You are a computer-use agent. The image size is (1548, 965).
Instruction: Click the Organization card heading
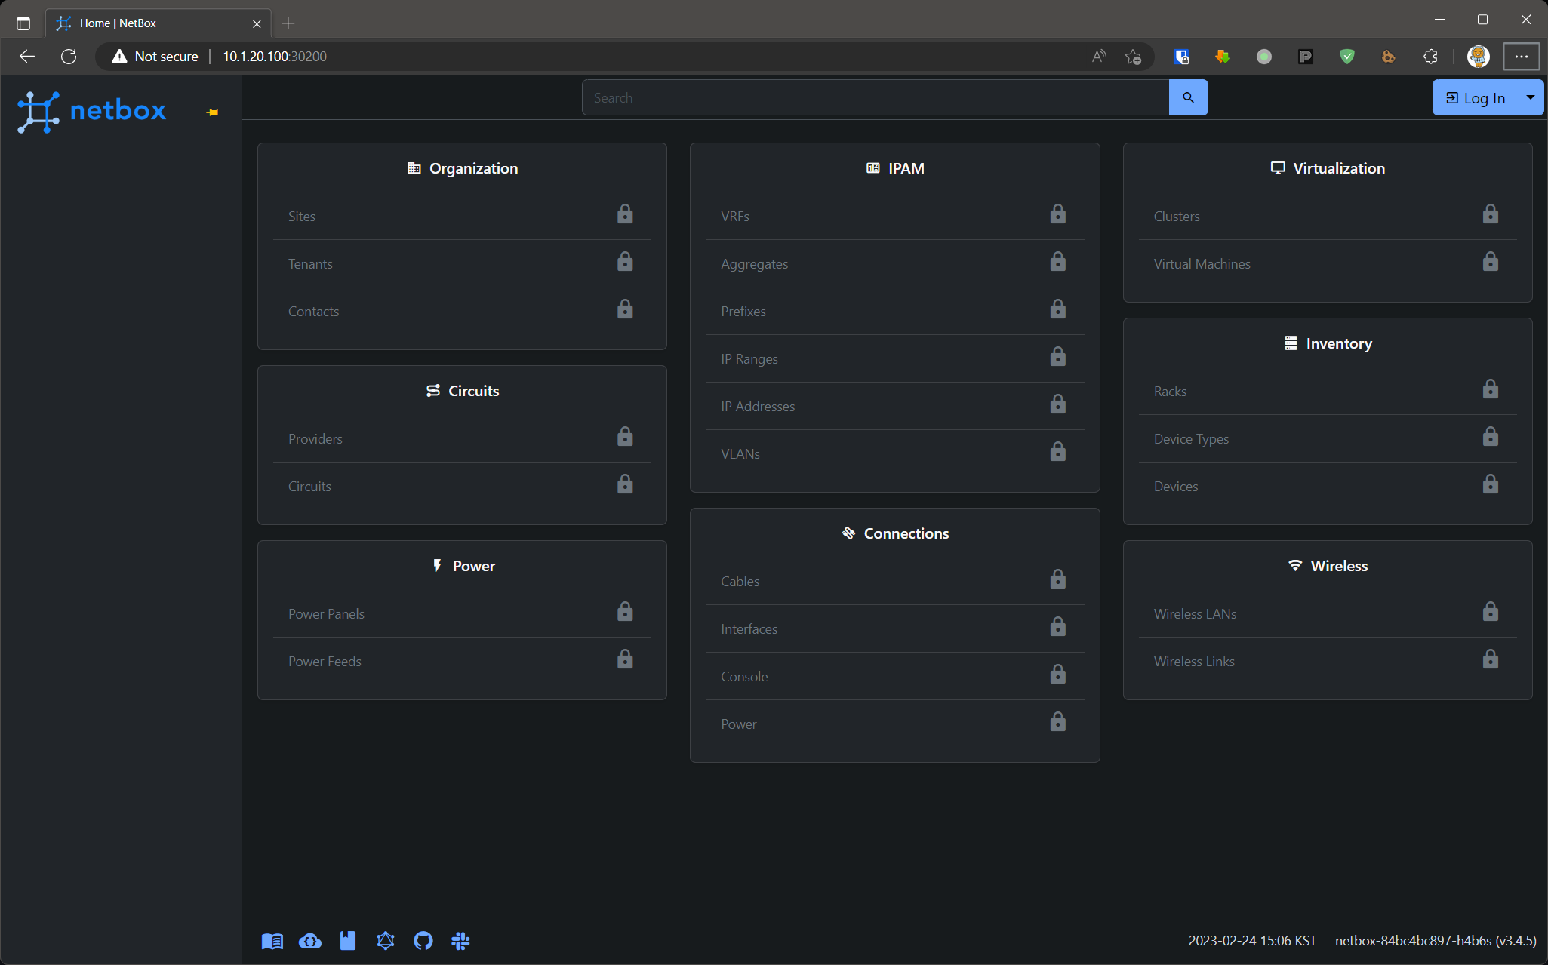coord(462,168)
